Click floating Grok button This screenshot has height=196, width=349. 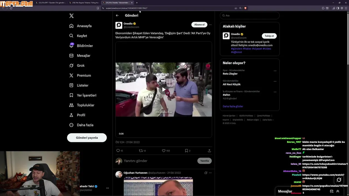click(339, 180)
